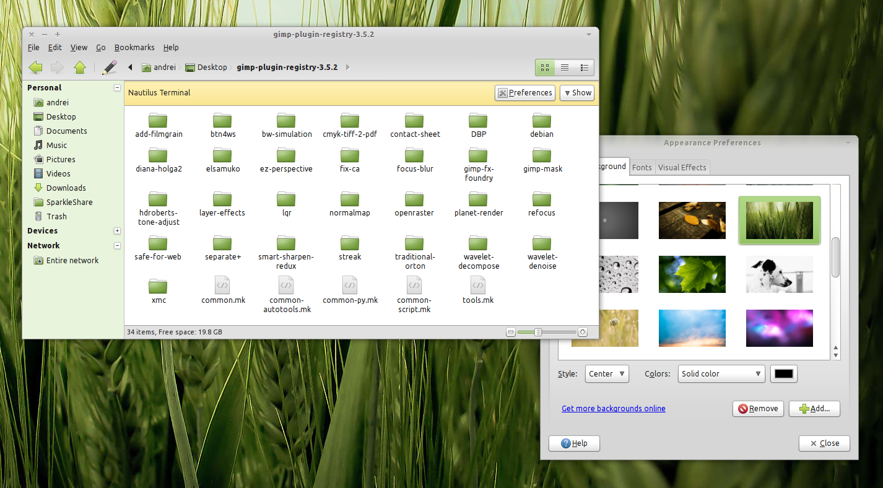The height and width of the screenshot is (488, 883).
Task: Open Nautilus Terminal Preferences
Action: pos(525,93)
